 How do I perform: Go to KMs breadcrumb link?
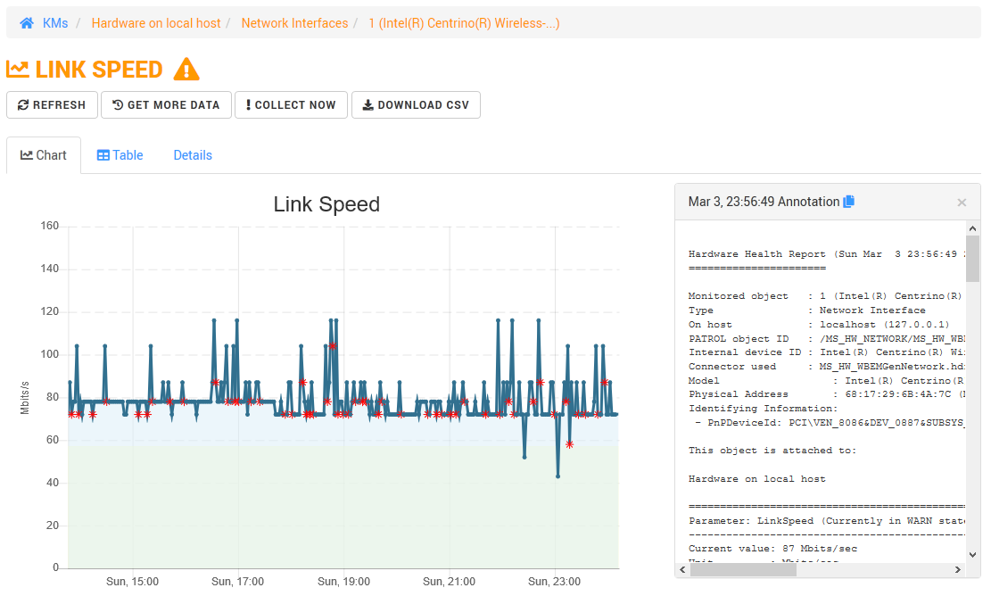(55, 23)
